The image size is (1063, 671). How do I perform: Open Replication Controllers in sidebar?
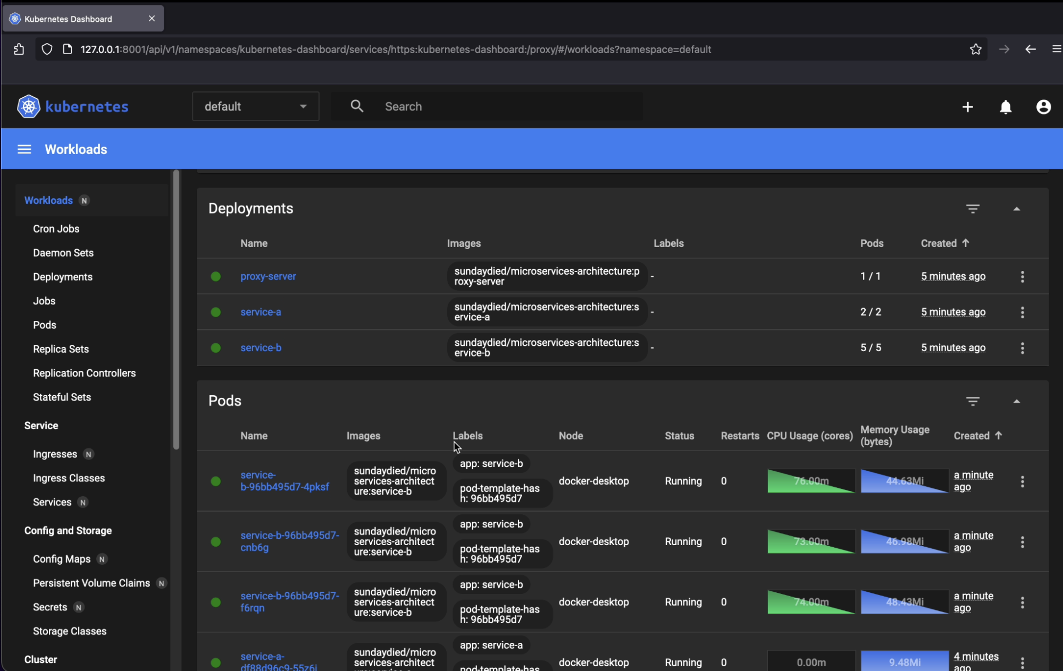(x=84, y=373)
